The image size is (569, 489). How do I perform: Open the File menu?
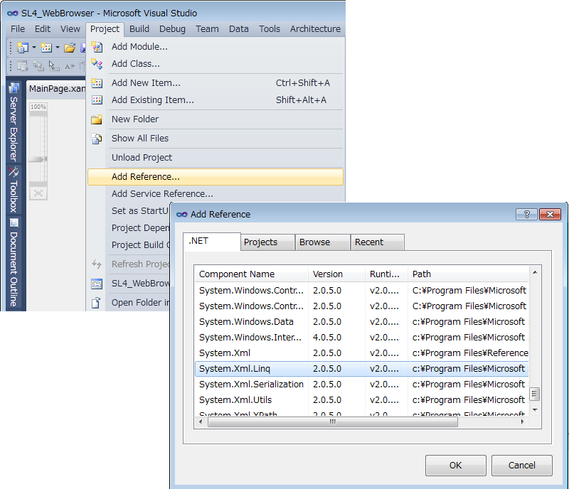click(x=18, y=29)
